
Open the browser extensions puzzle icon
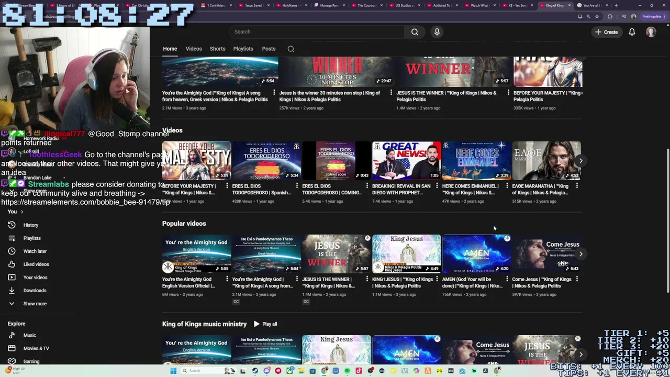(x=610, y=16)
